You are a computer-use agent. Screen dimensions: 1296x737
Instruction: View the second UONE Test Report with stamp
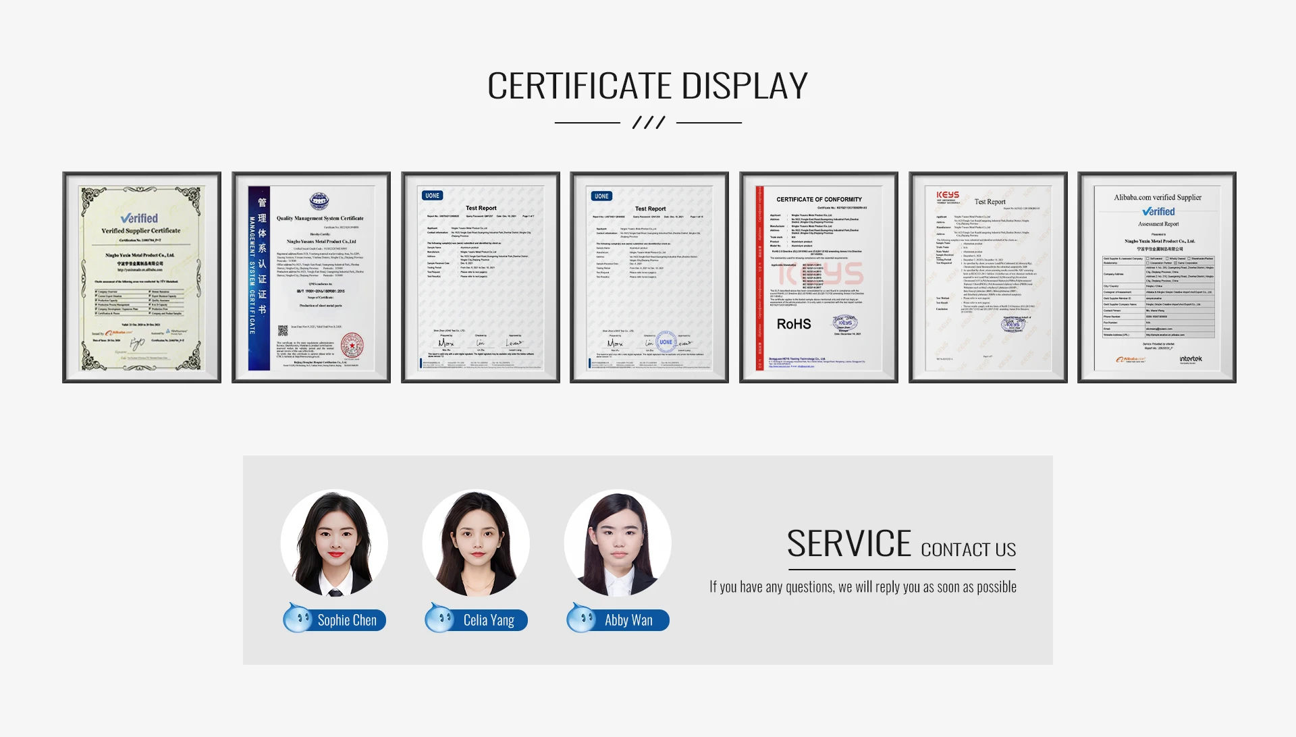coord(649,277)
